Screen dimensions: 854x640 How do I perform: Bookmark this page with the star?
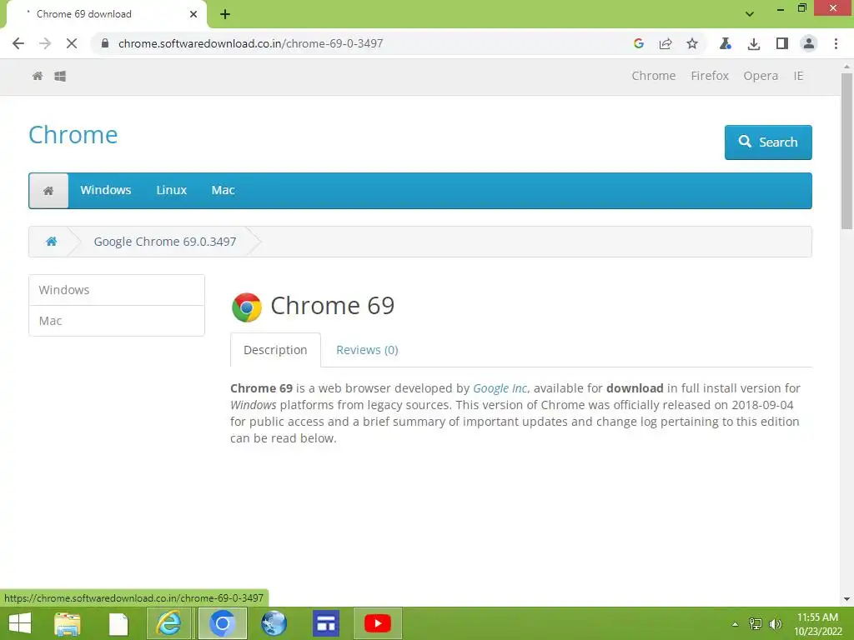tap(692, 43)
